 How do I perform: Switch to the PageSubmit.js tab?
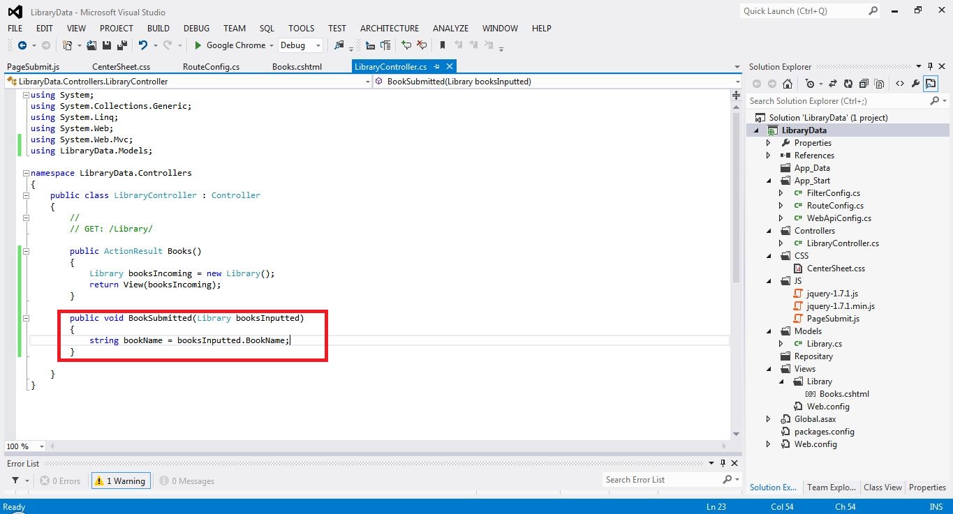33,67
